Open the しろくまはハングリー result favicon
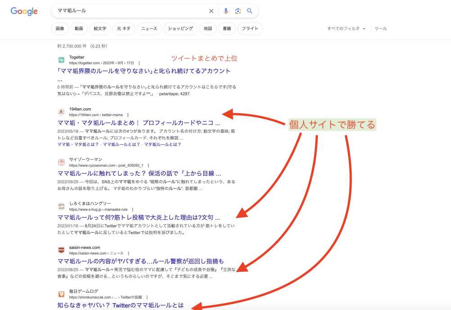The height and width of the screenshot is (310, 451). click(x=61, y=206)
